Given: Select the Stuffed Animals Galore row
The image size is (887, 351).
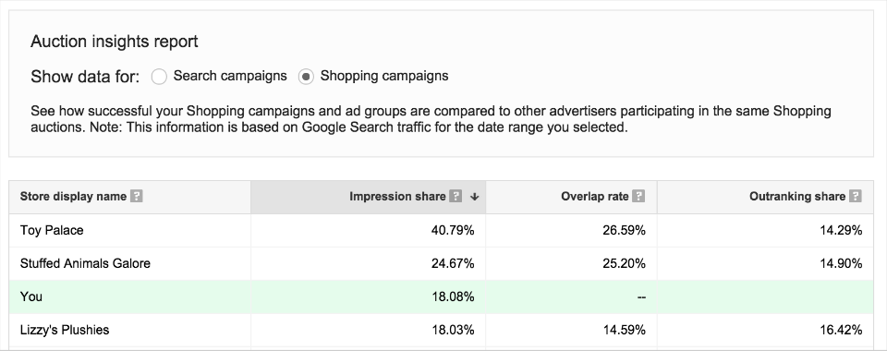Looking at the screenshot, I should tap(442, 263).
